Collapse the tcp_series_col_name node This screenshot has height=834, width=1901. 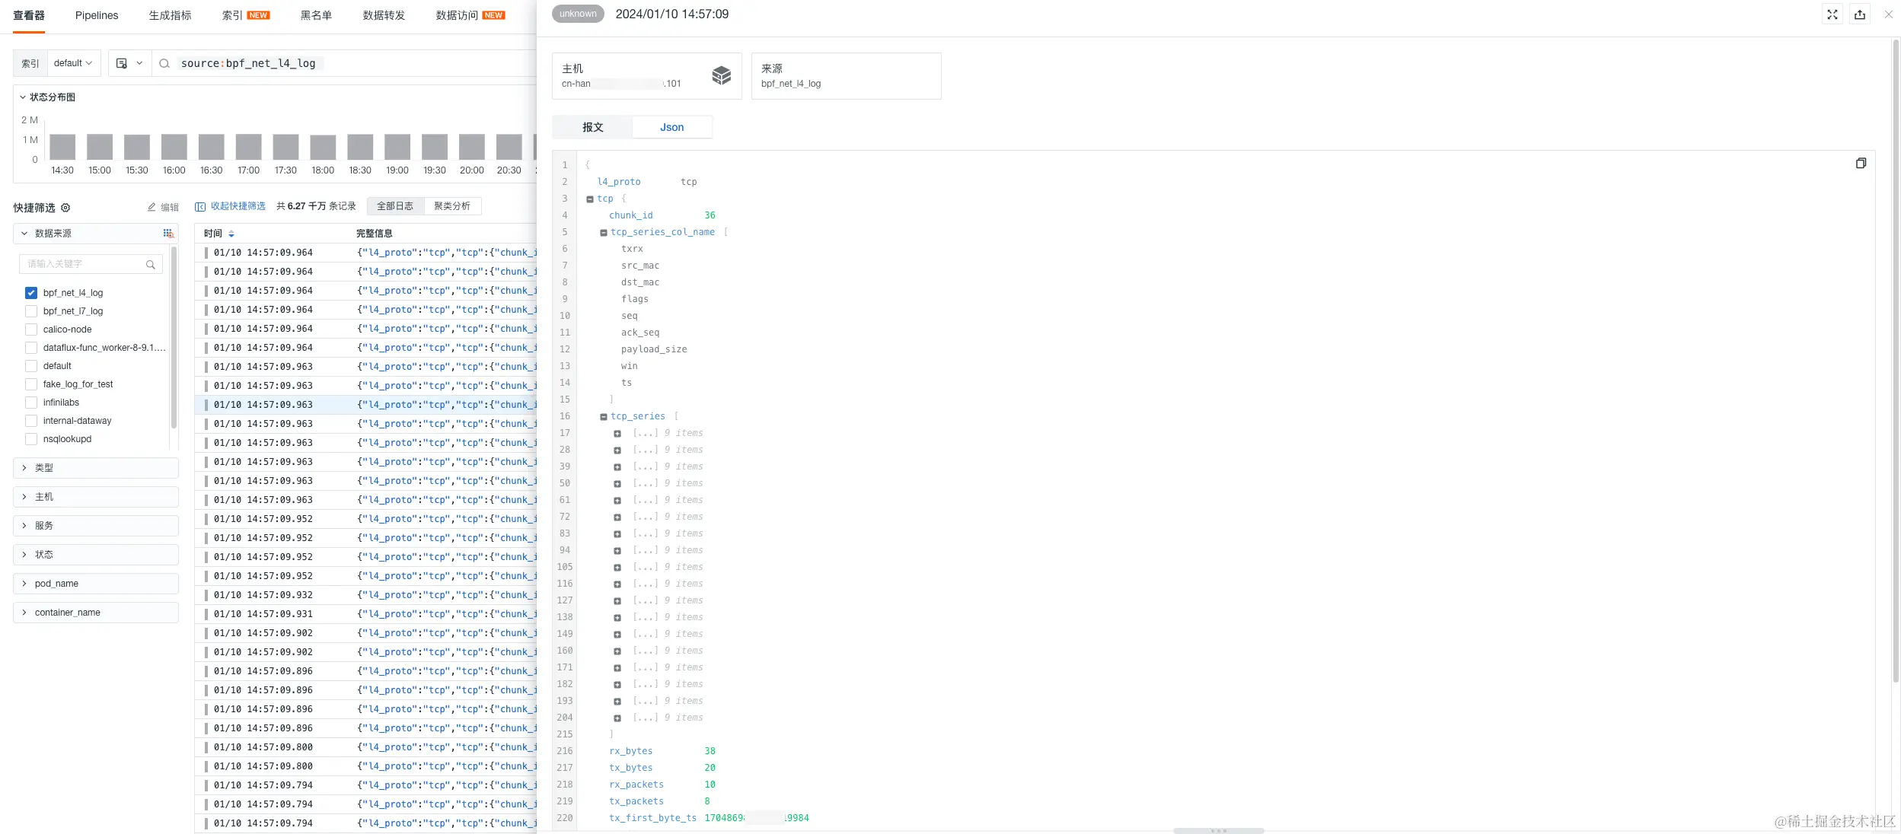click(x=604, y=233)
